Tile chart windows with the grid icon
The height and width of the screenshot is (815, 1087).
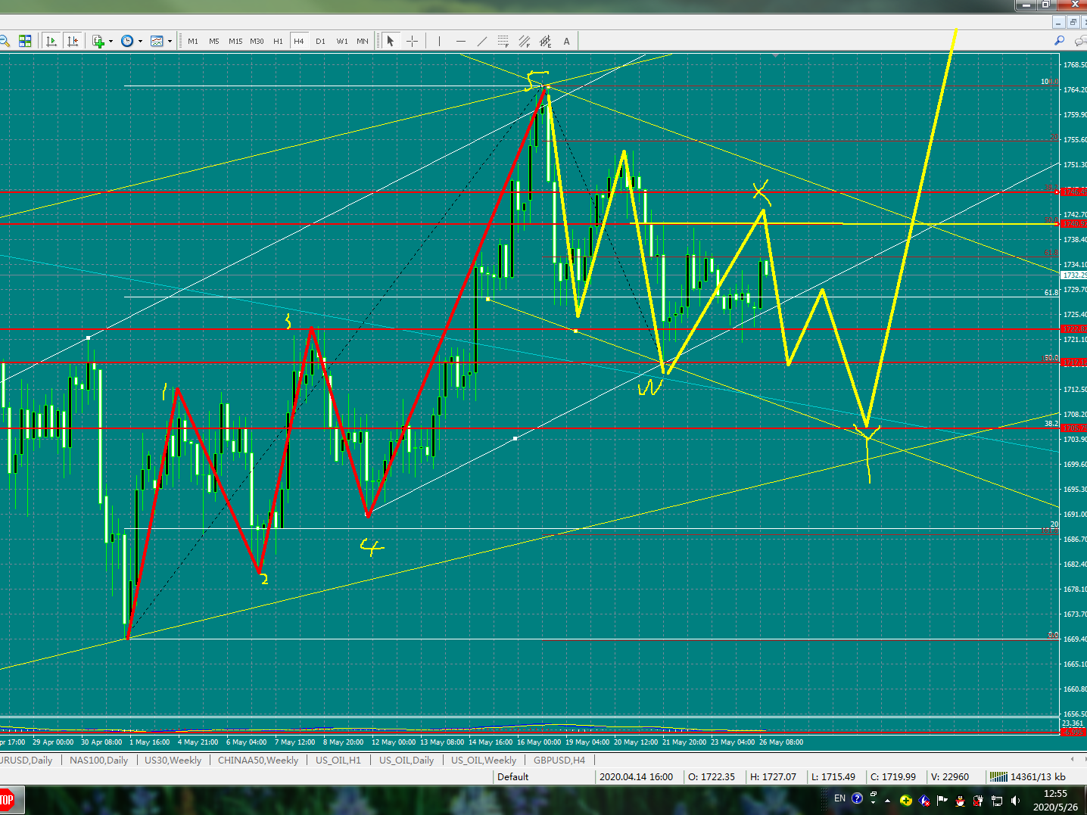(25, 41)
